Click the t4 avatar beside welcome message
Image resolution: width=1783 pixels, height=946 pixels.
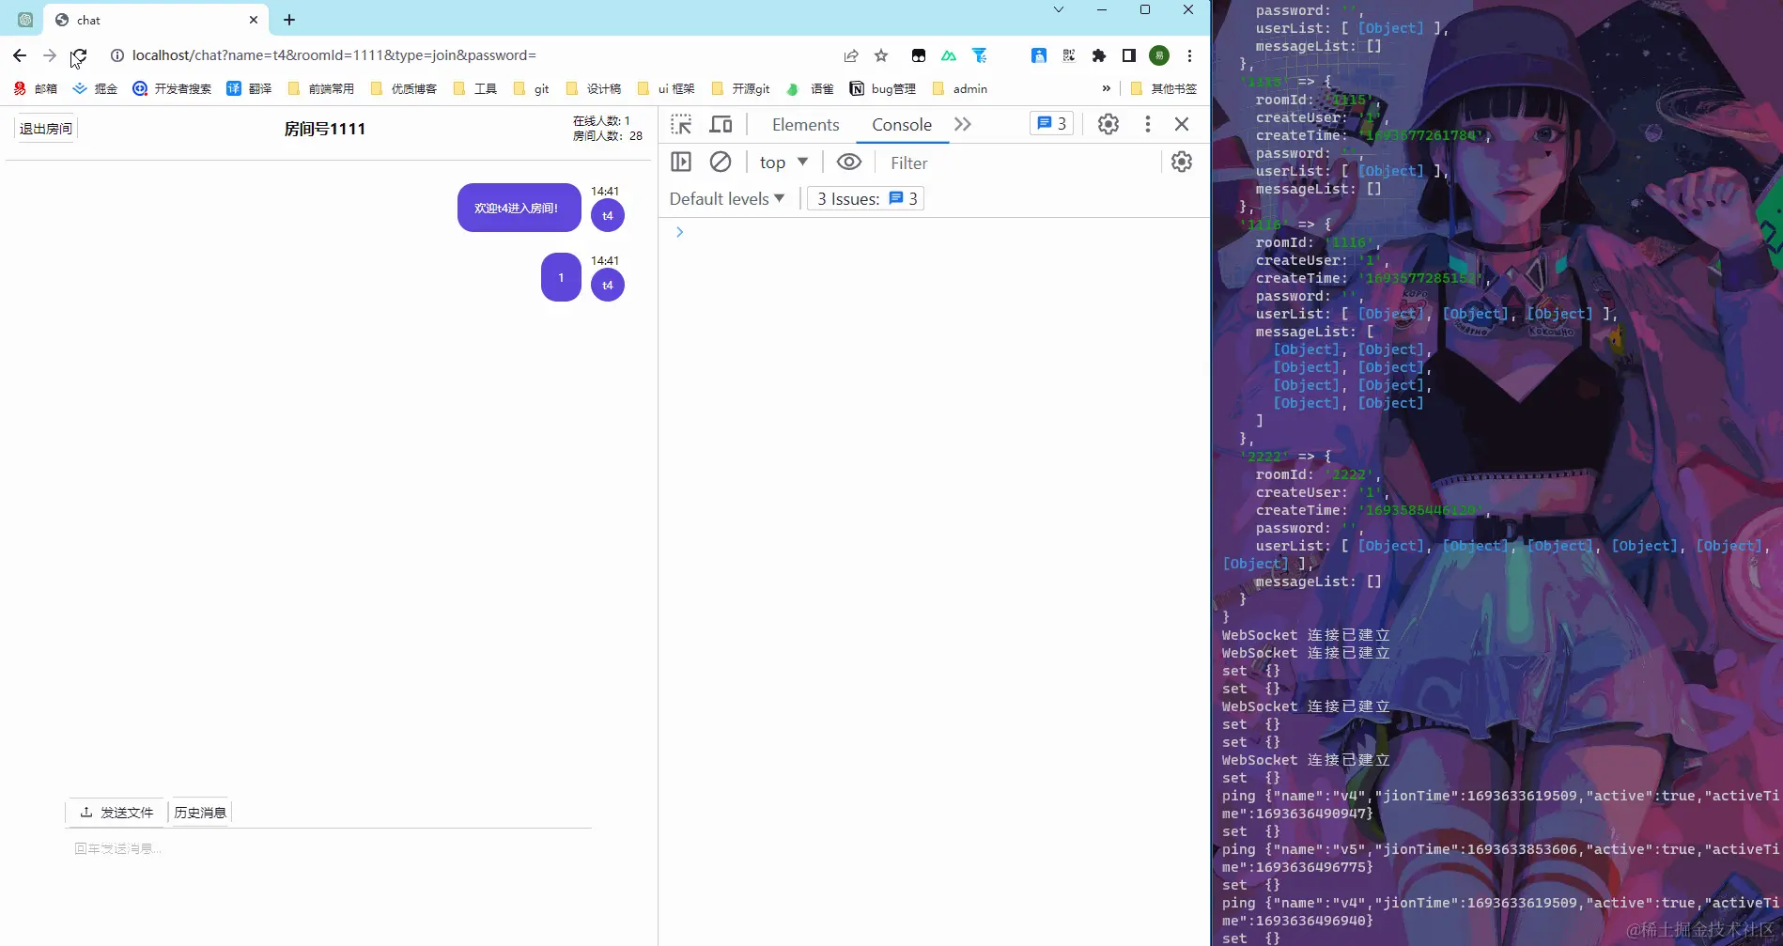click(608, 215)
